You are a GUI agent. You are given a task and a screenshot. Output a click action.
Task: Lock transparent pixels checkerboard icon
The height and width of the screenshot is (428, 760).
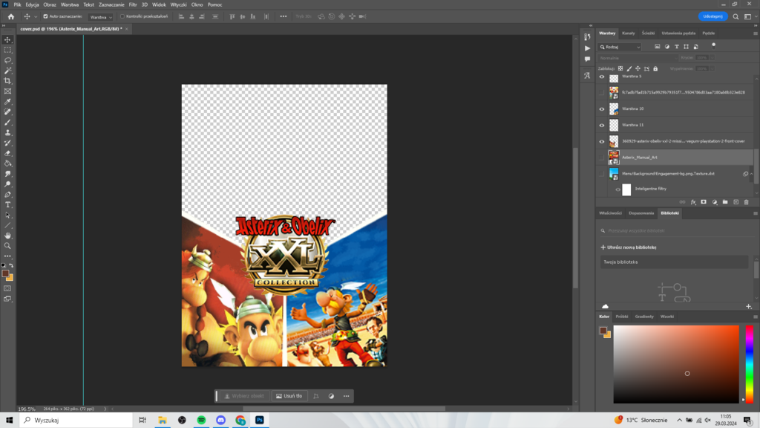[620, 69]
